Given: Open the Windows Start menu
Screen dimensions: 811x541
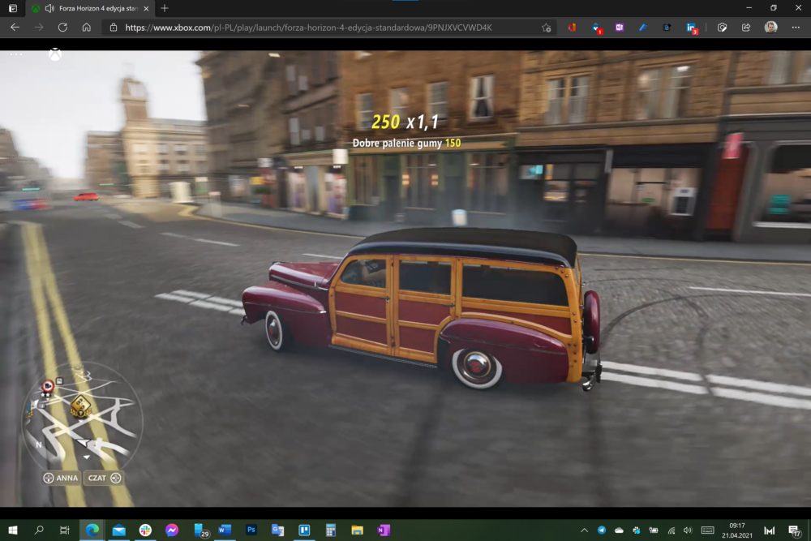Looking at the screenshot, I should coord(13,530).
